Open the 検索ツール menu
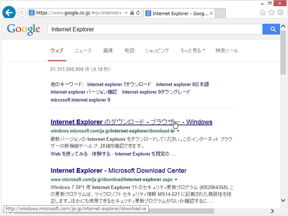 [227, 50]
